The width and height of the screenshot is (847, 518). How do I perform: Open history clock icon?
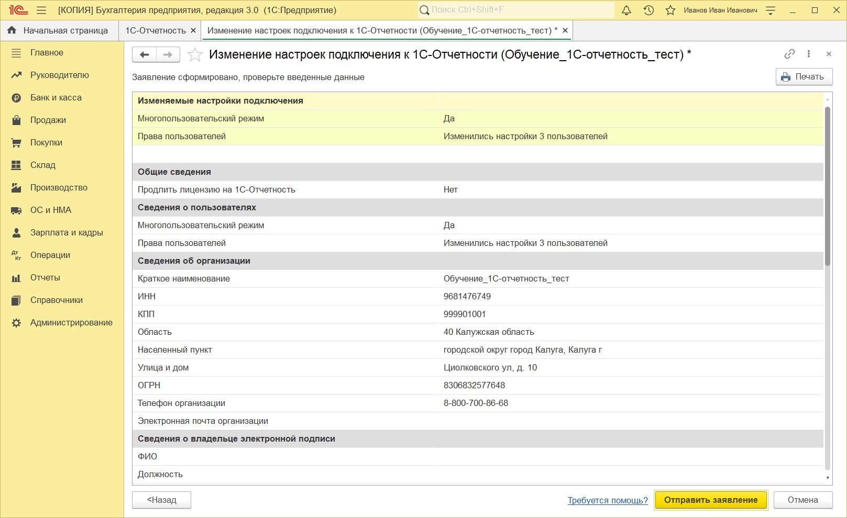[648, 10]
